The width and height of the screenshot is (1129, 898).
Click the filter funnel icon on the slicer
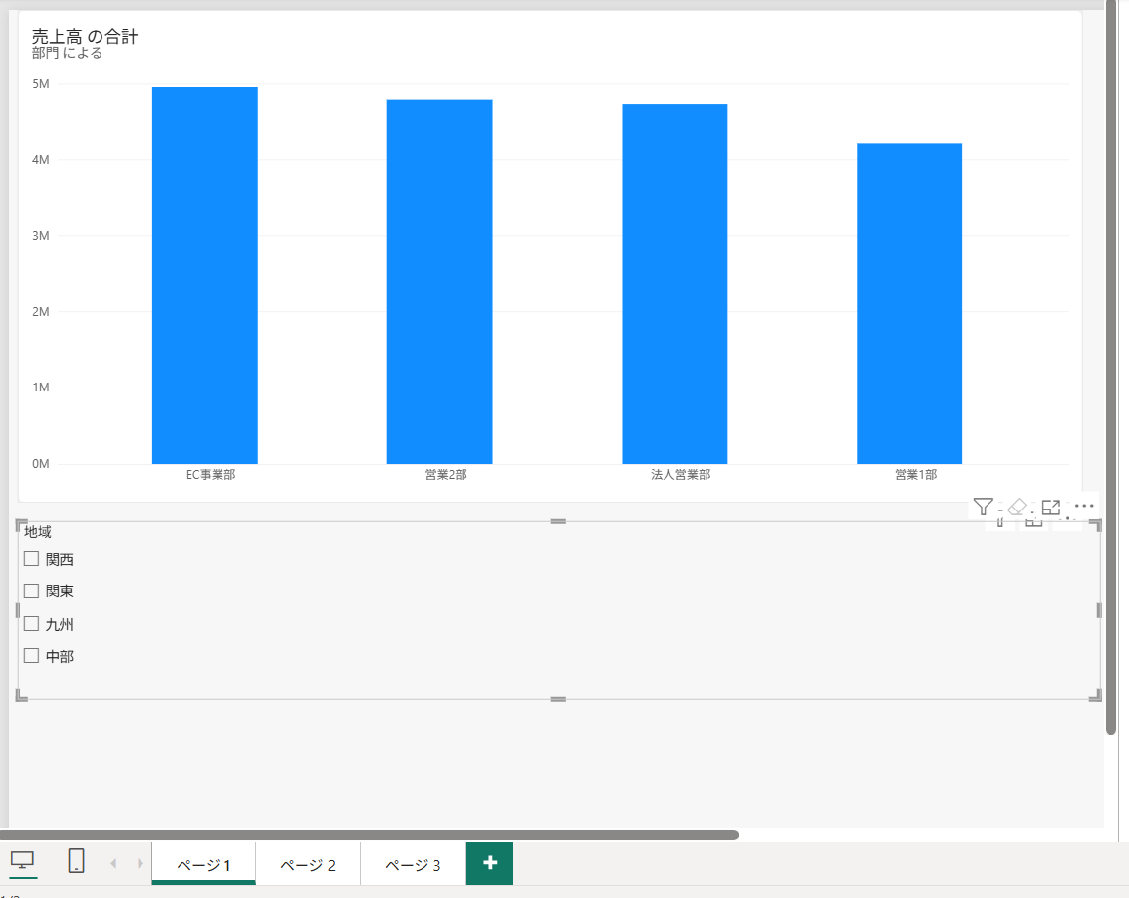click(x=983, y=507)
